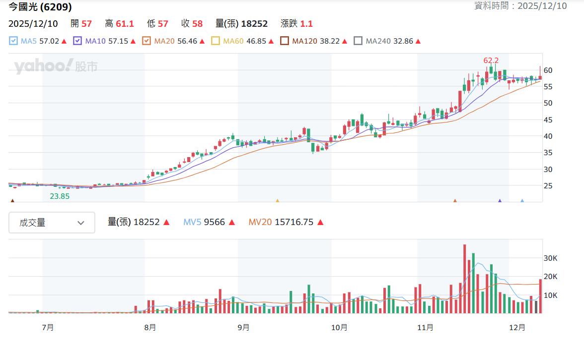Click the 62.2 high price label
Viewport: 584px width, 343px height.
click(x=491, y=60)
